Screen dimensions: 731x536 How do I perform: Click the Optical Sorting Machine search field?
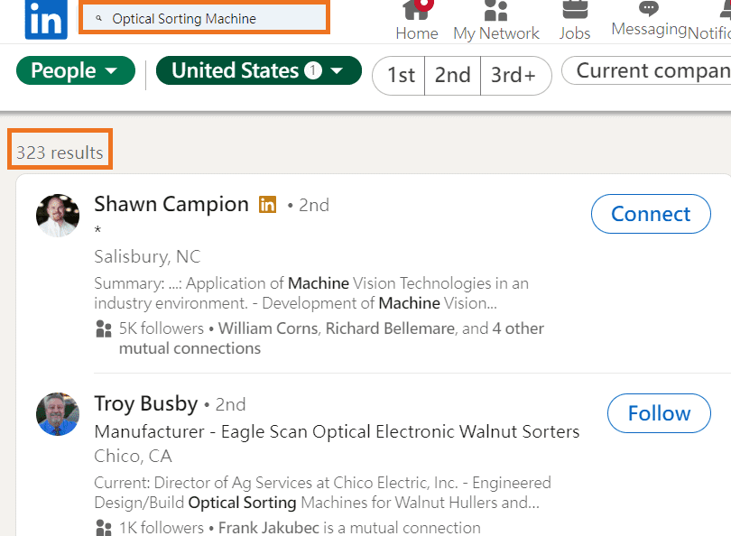click(204, 18)
